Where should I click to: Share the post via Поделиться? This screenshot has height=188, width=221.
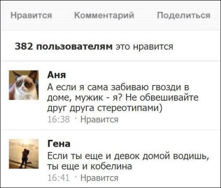184,15
